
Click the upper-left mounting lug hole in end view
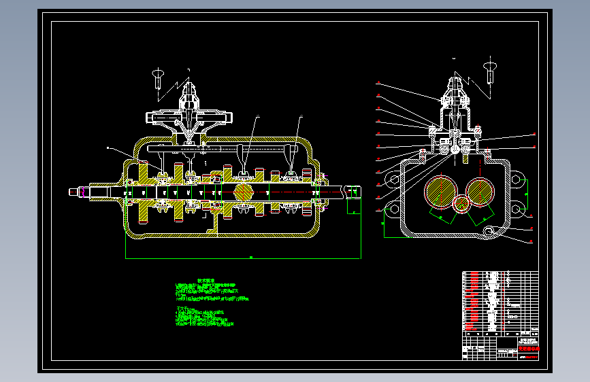(394, 179)
